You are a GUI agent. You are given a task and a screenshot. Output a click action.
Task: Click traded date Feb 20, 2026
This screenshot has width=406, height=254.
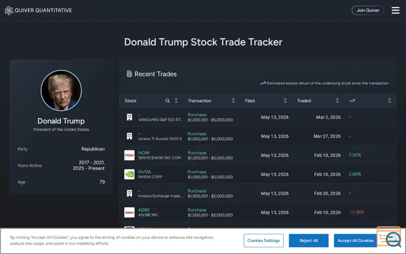pos(327,194)
